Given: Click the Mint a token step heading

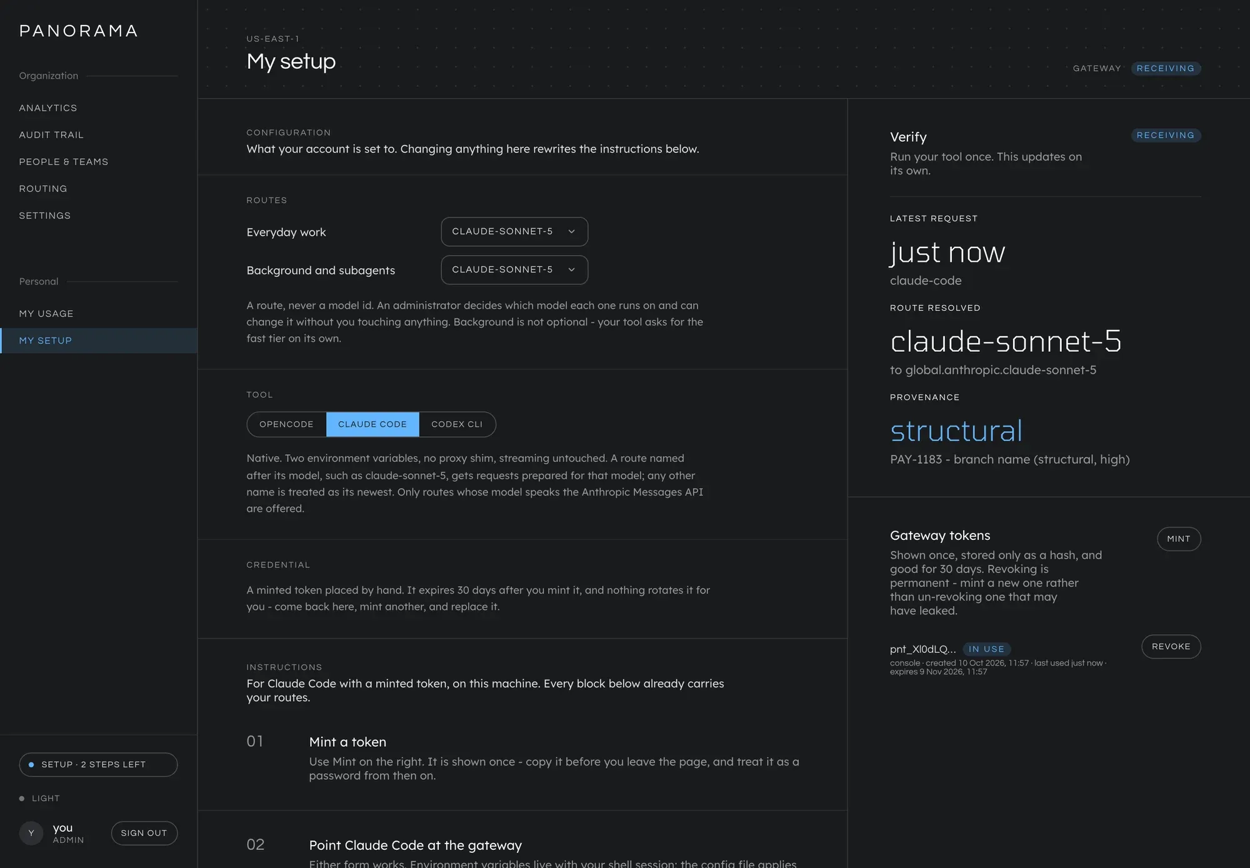Looking at the screenshot, I should point(347,742).
